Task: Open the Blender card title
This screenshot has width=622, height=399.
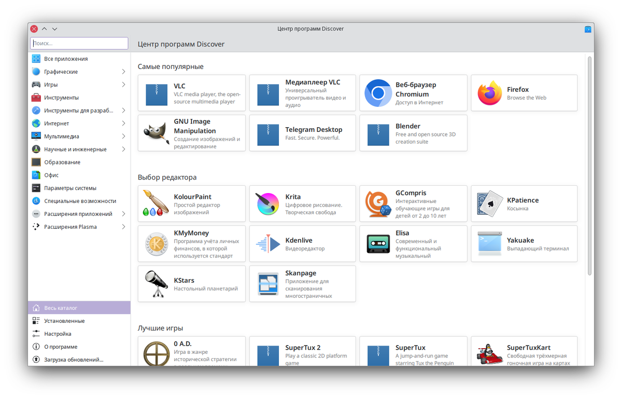Action: [x=408, y=126]
